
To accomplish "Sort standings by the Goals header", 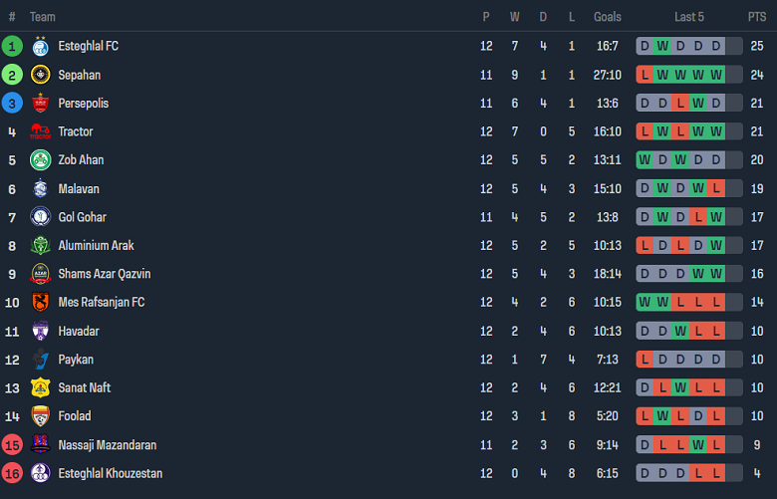I will (x=608, y=17).
